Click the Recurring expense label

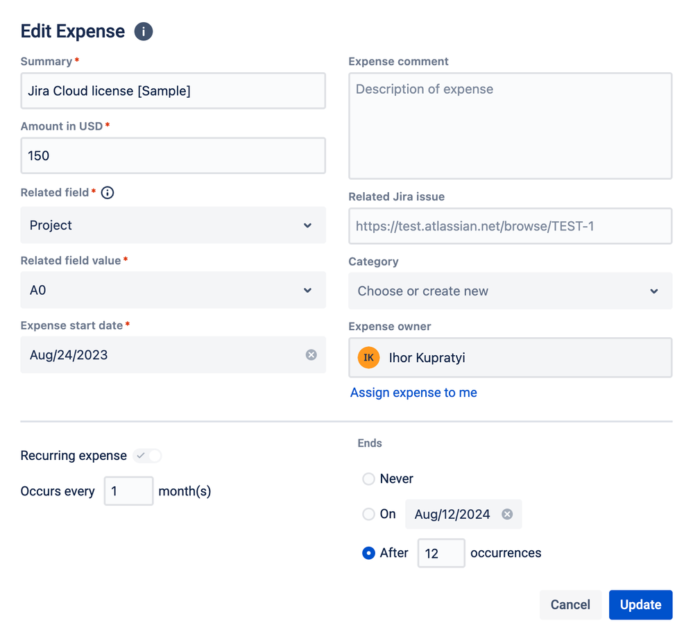(x=74, y=456)
